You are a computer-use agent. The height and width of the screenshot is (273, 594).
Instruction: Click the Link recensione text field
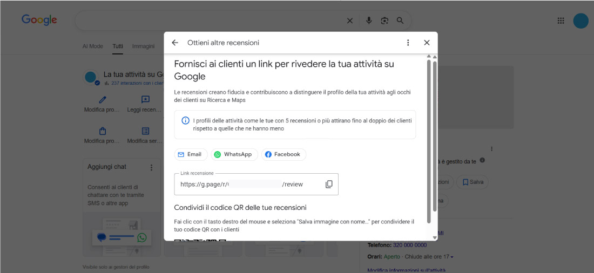tap(248, 185)
